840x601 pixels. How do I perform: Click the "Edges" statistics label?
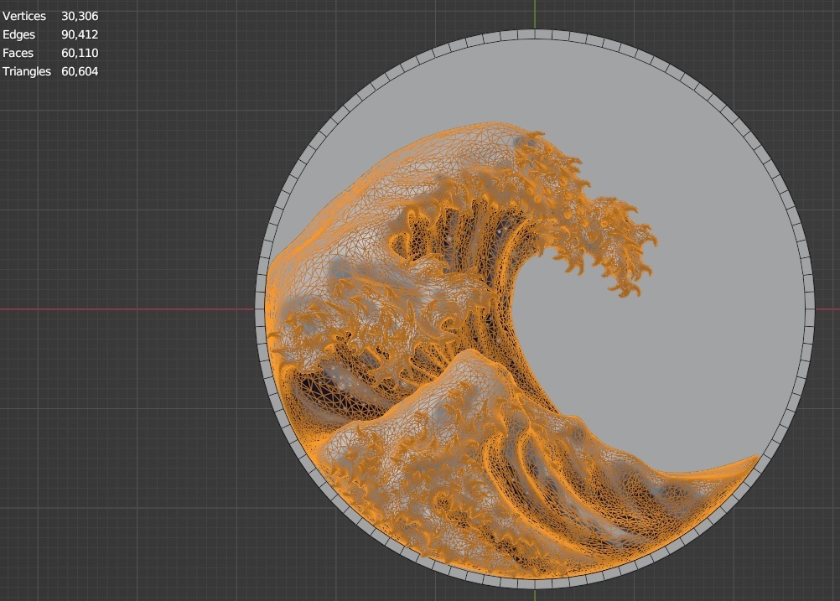pos(18,34)
